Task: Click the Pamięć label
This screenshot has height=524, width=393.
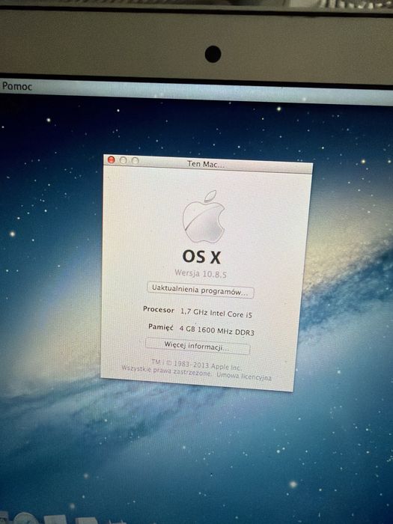Action: click(x=160, y=327)
